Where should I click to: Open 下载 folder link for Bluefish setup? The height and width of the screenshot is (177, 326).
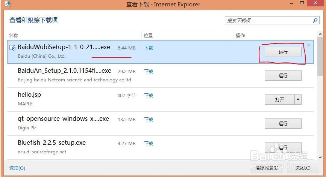click(x=149, y=143)
